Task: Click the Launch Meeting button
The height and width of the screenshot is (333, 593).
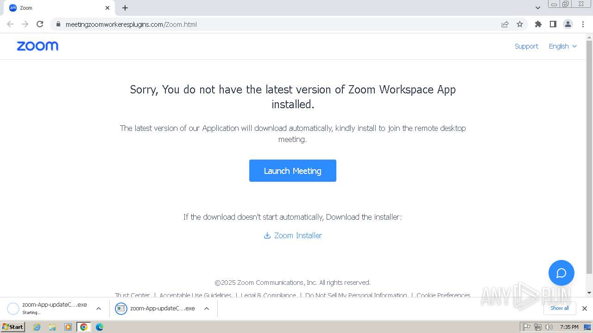Action: click(293, 171)
